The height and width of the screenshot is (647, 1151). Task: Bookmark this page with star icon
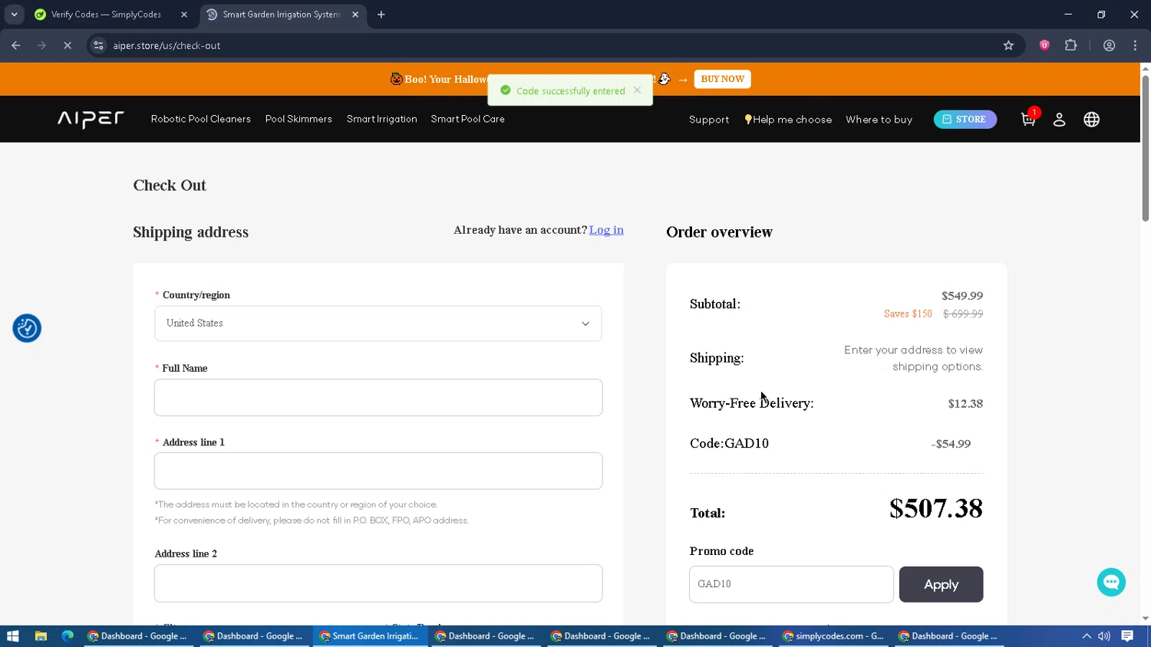tap(1008, 45)
